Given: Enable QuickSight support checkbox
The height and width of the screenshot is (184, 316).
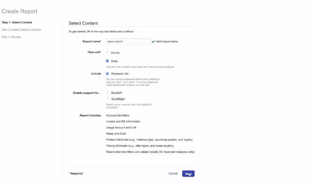Looking at the screenshot, I should pyautogui.click(x=107, y=99).
